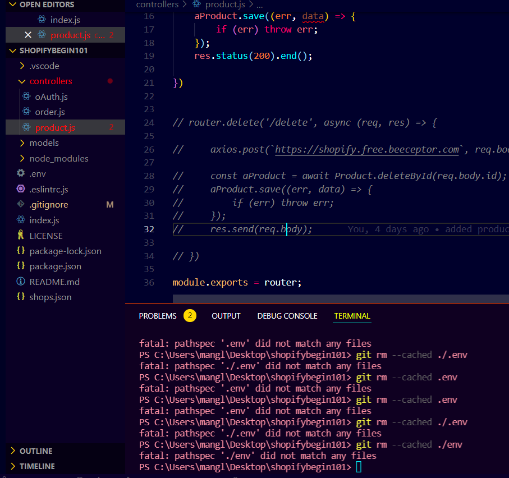The image size is (509, 478).
Task: Click breadcrumb product.js file icon
Action: tap(197, 4)
